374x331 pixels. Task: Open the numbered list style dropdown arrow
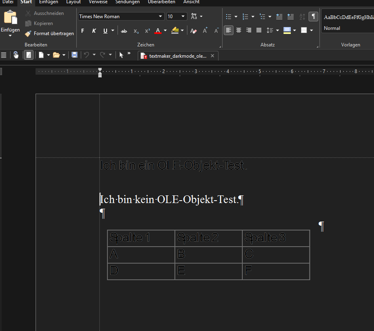[x=253, y=17]
